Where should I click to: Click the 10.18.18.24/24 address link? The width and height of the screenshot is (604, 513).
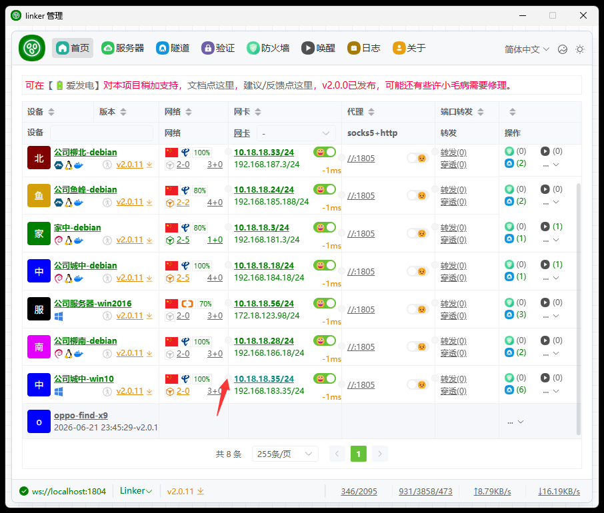pos(264,190)
